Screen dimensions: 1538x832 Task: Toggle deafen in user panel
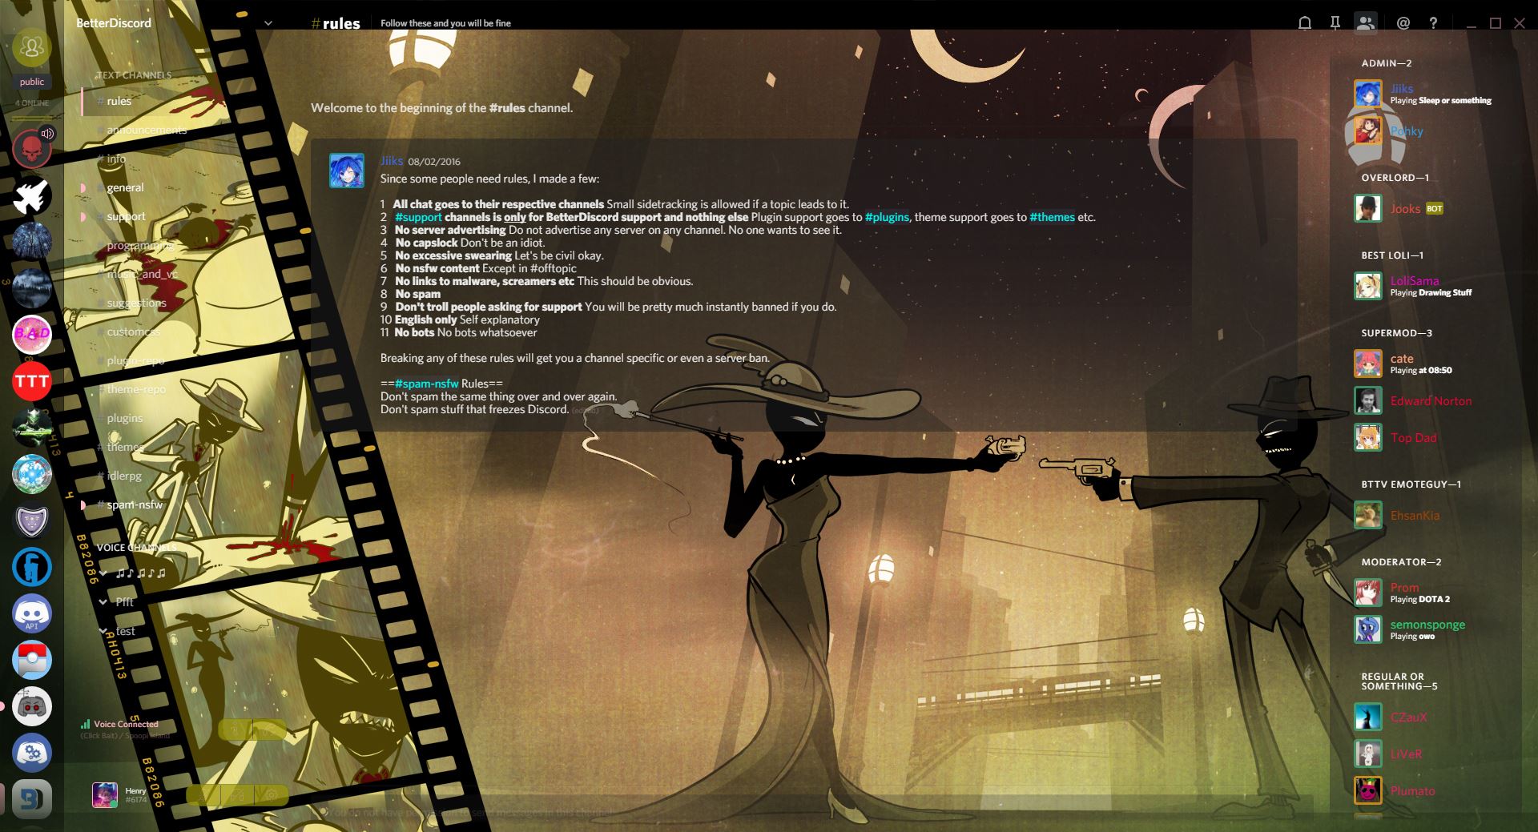point(237,795)
